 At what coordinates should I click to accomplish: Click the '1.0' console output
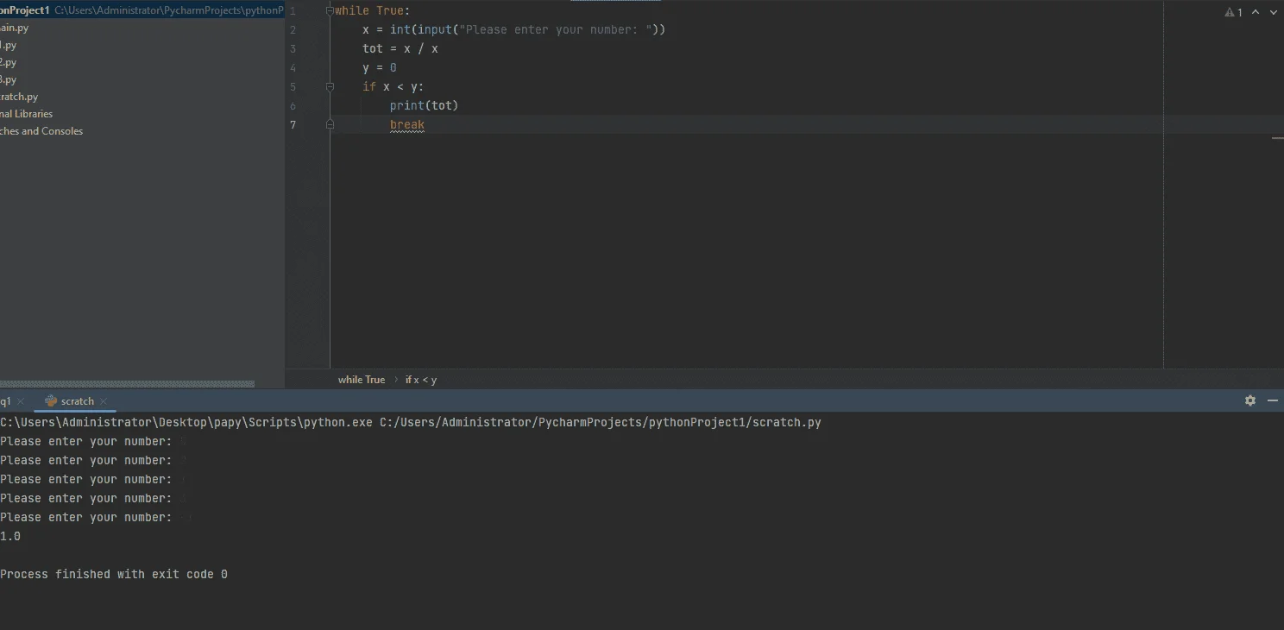[10, 536]
